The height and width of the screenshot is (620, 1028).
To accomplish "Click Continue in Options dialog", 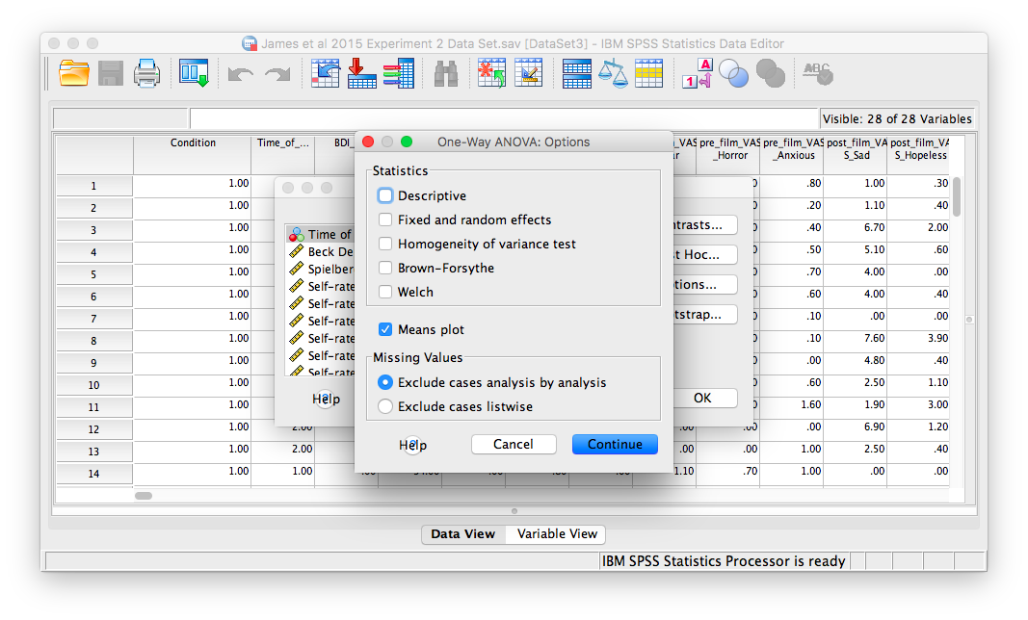I will [x=615, y=444].
